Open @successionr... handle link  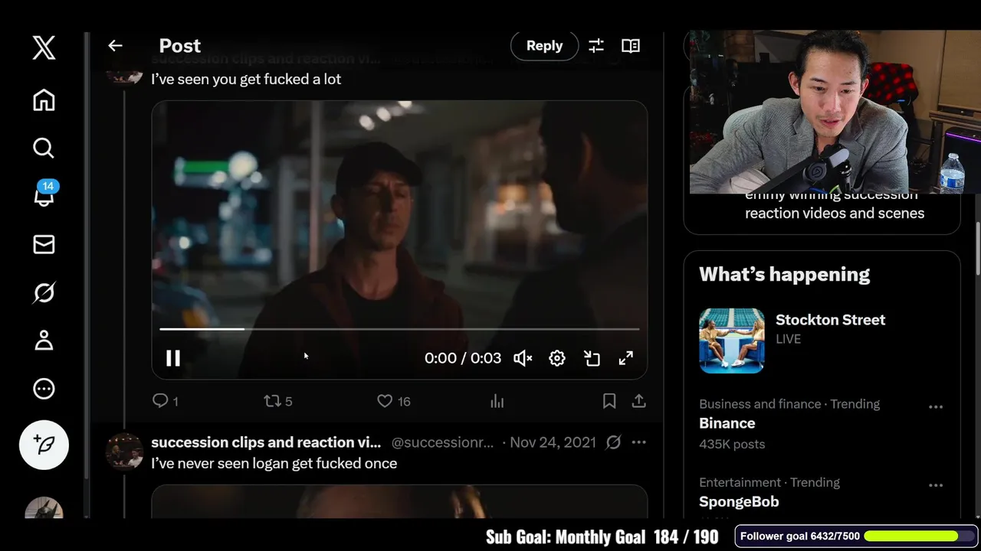442,442
